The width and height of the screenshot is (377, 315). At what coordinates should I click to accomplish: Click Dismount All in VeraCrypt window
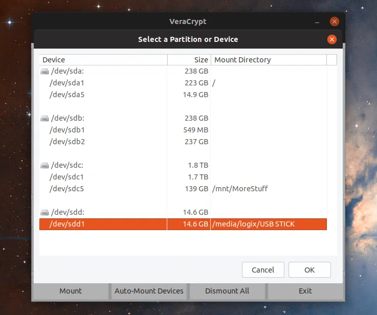coord(227,291)
